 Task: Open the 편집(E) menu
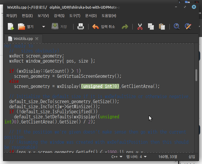click(27, 16)
